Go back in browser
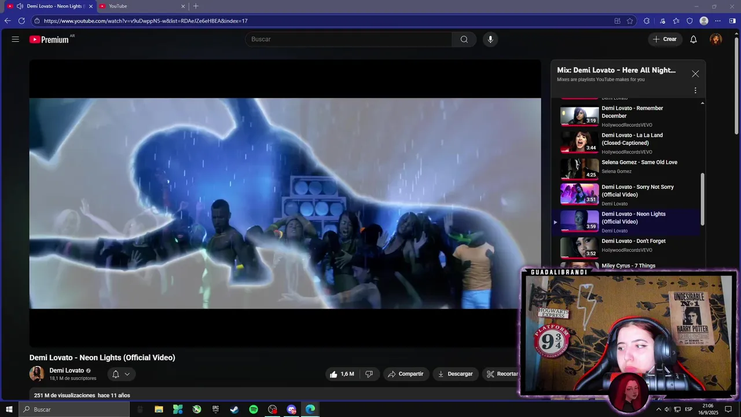The image size is (741, 417). point(8,21)
